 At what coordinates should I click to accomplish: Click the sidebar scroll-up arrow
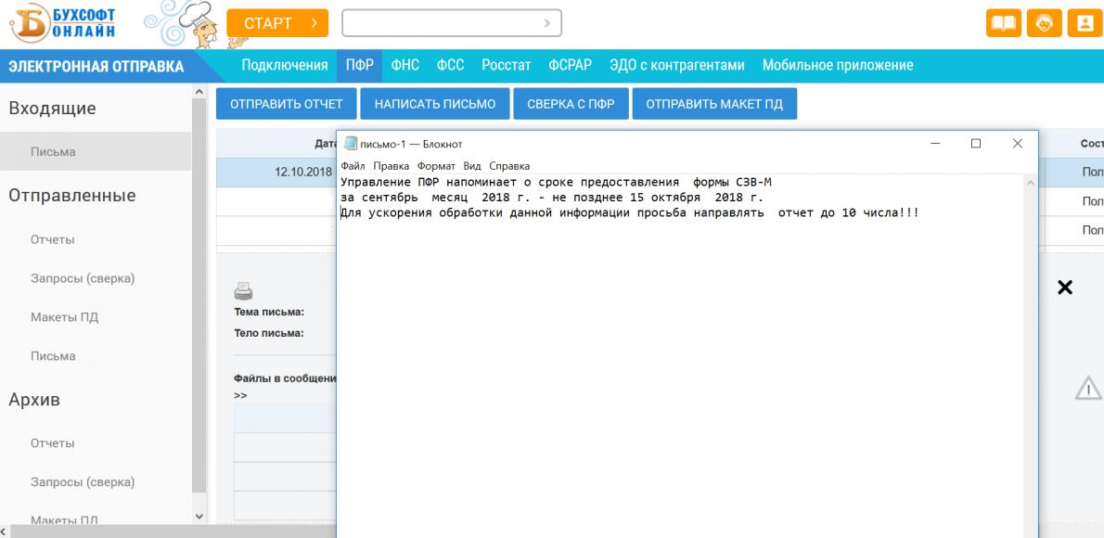(199, 92)
